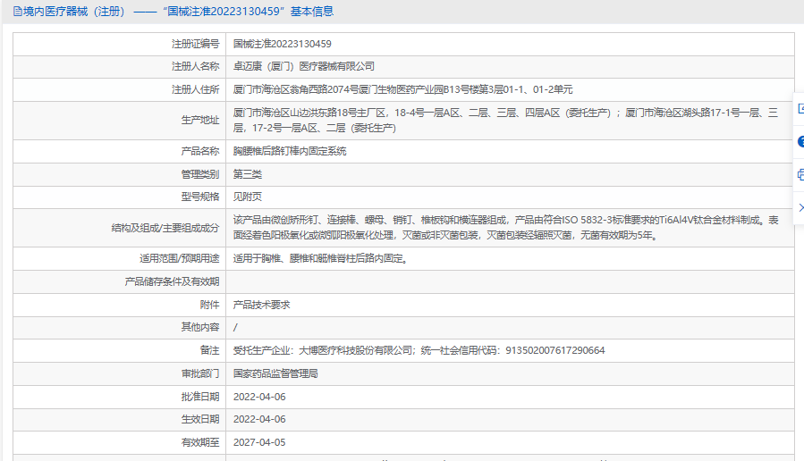Click the remark text mentioning 大博医疗科技股份有限公司
This screenshot has width=804, height=461.
point(419,350)
